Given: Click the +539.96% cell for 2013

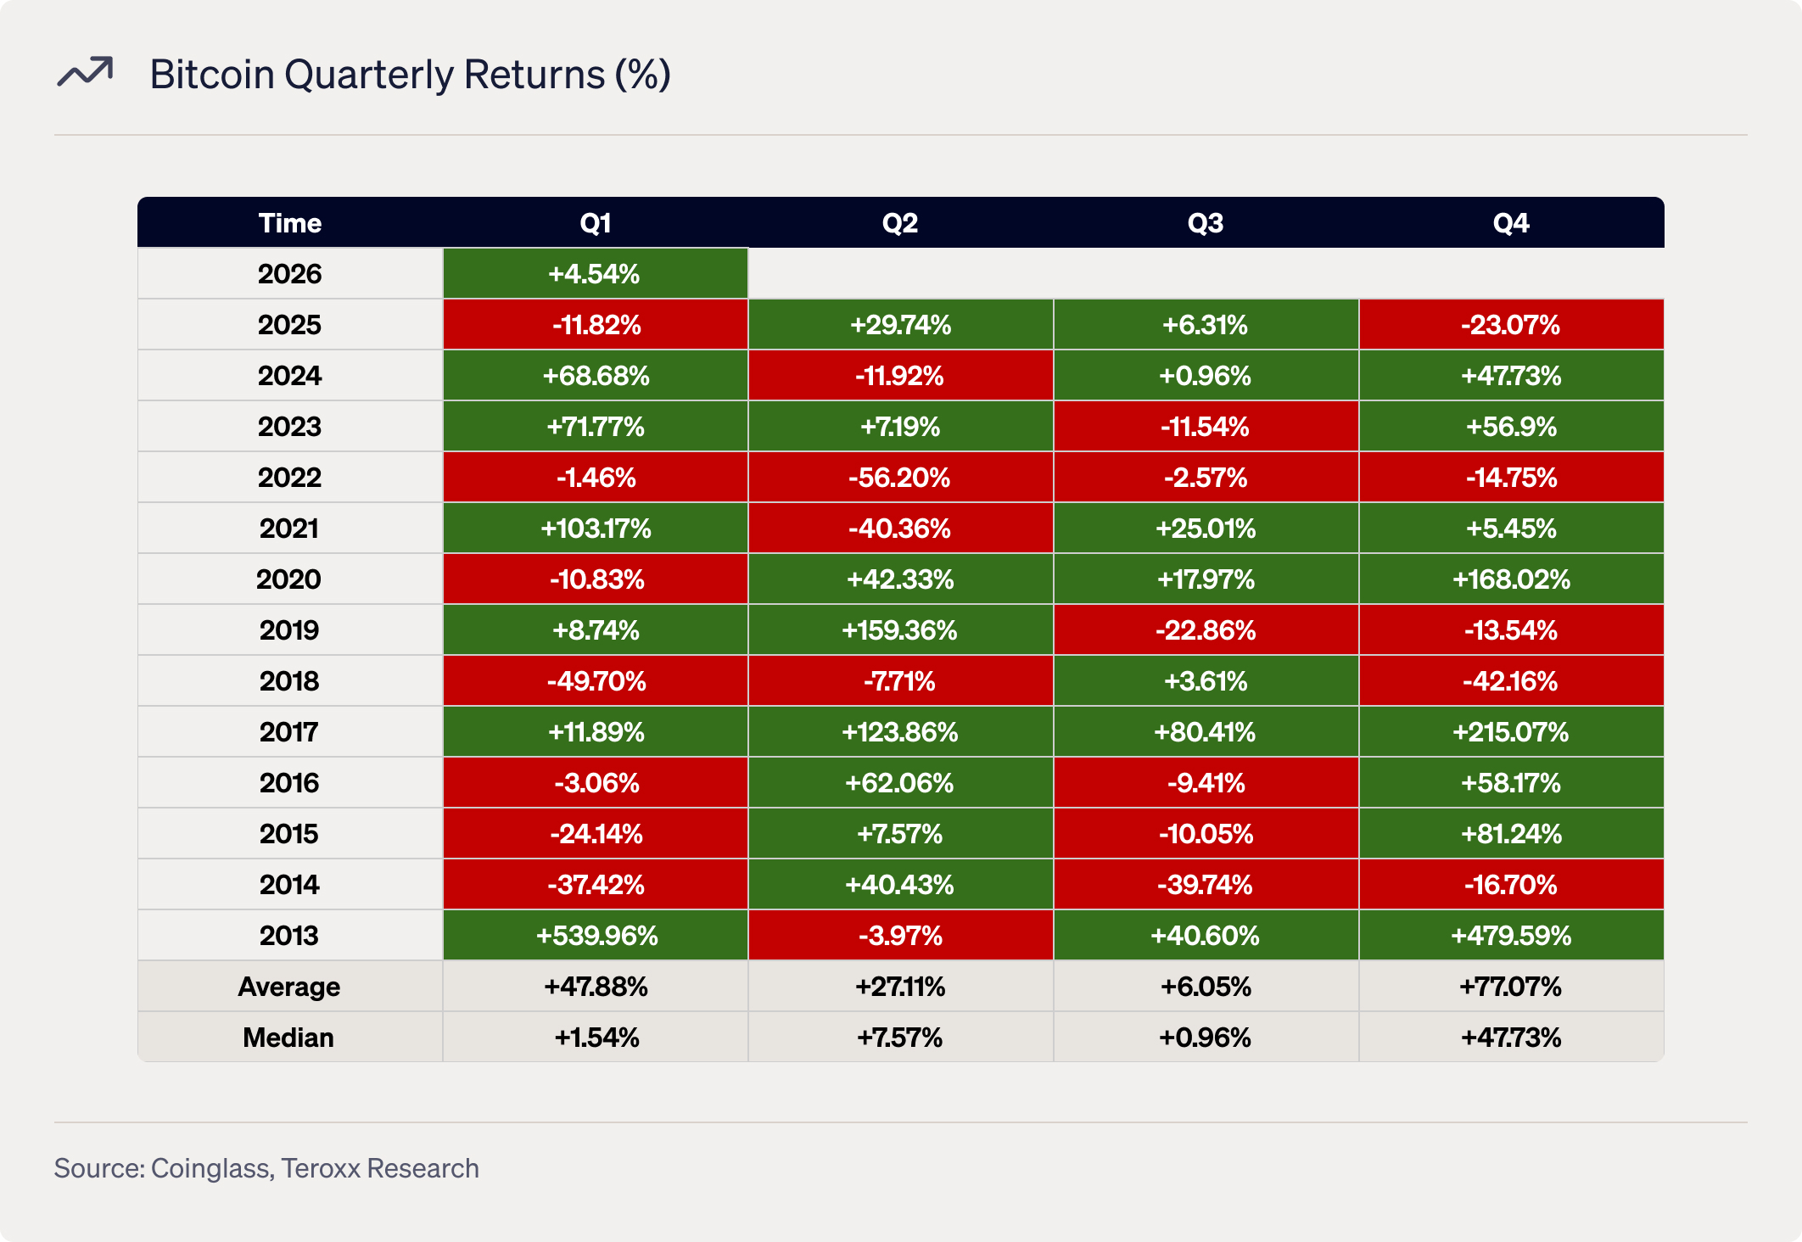Looking at the screenshot, I should pos(595,936).
